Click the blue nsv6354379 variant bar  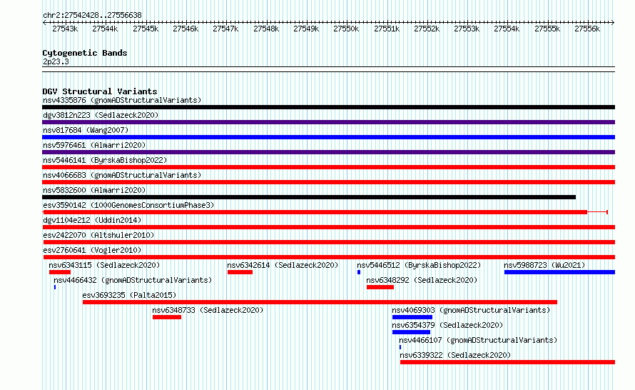pyautogui.click(x=411, y=332)
